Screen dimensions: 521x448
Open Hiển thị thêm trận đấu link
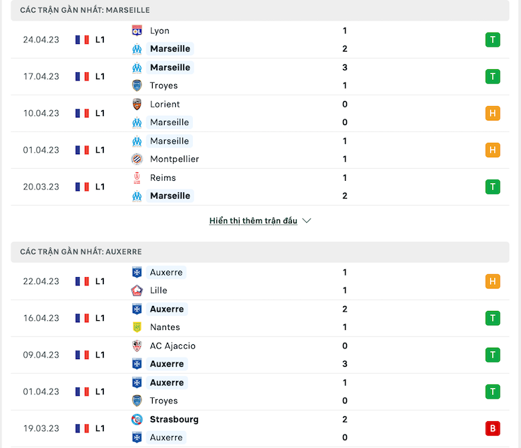253,221
